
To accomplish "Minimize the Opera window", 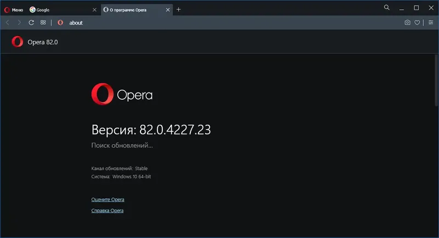I will click(402, 8).
